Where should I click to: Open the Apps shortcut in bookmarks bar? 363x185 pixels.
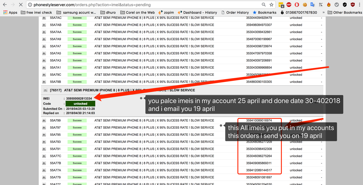pyautogui.click(x=10, y=12)
